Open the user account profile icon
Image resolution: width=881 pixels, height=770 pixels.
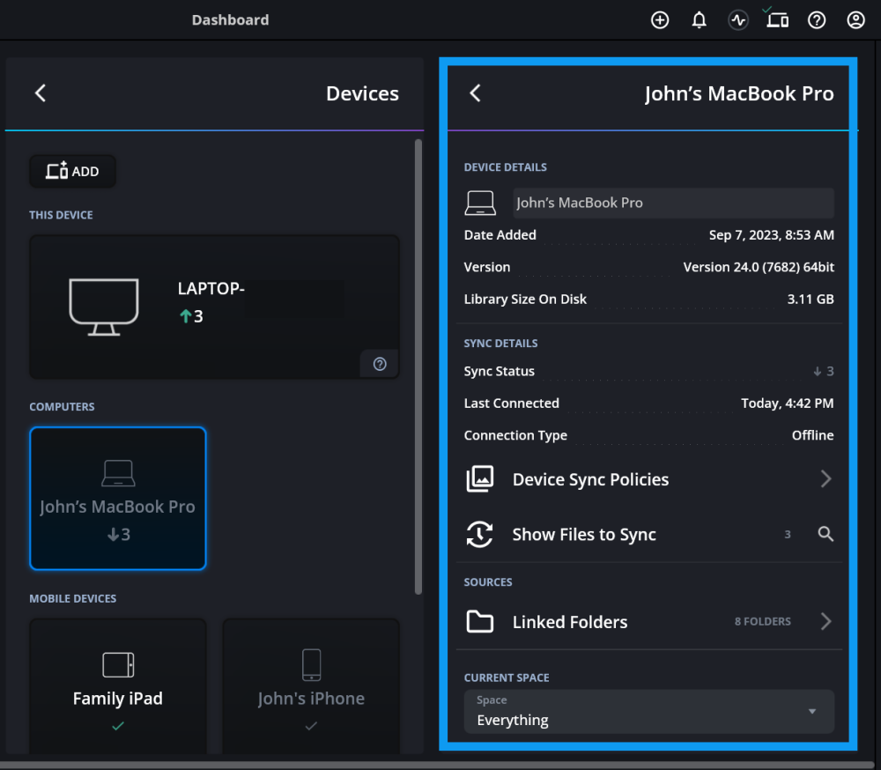pyautogui.click(x=855, y=20)
